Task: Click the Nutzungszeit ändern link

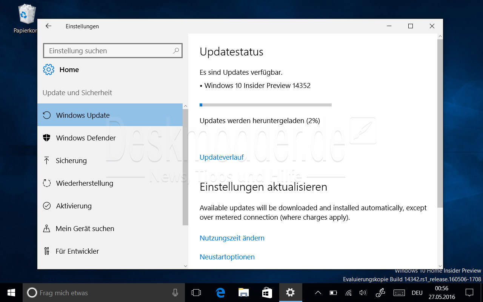Action: tap(232, 238)
